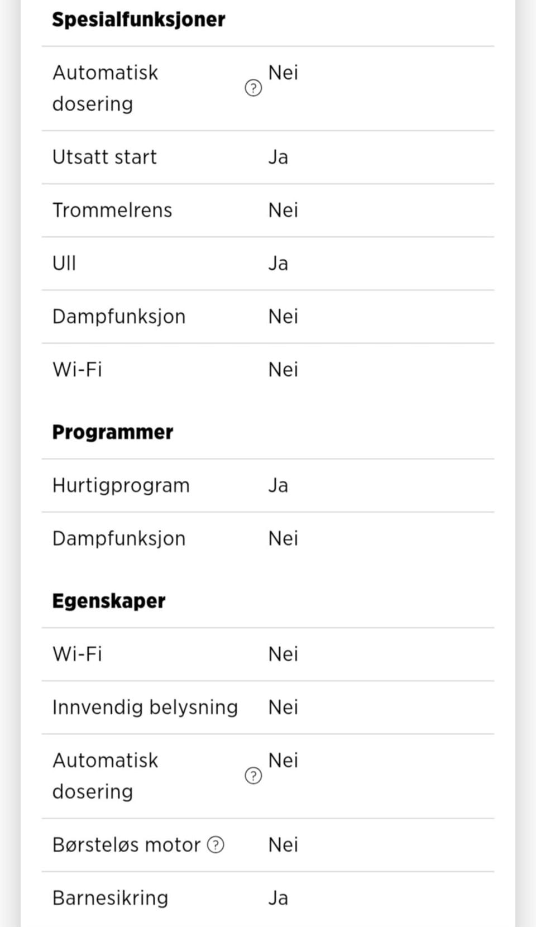Viewport: 536px width, 927px height.
Task: Click Dampfunksjon label under Programmer
Action: click(x=119, y=539)
